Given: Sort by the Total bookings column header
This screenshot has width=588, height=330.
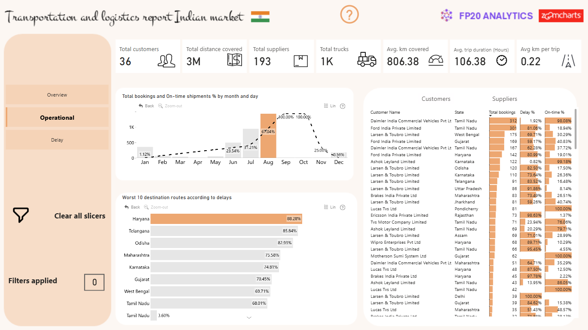Looking at the screenshot, I should (502, 112).
